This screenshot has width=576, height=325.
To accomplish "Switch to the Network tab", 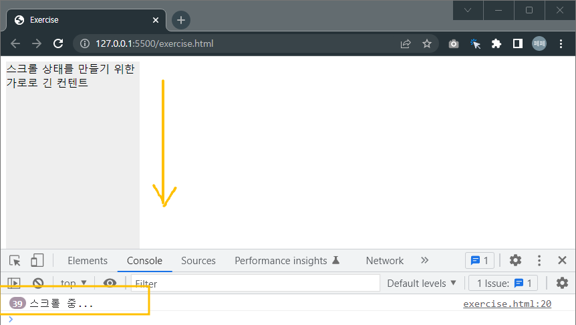I will (x=385, y=260).
